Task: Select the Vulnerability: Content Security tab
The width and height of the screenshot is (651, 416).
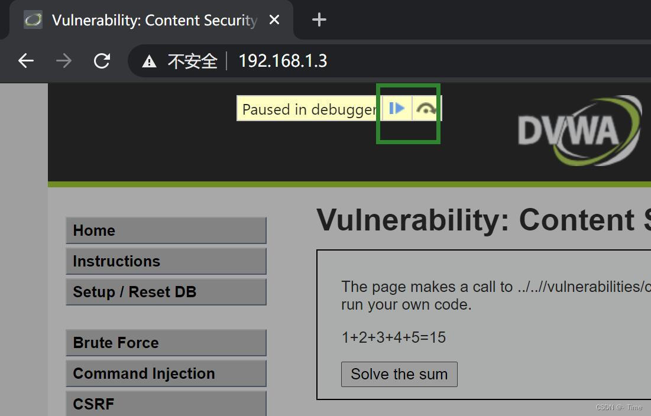Action: [154, 20]
